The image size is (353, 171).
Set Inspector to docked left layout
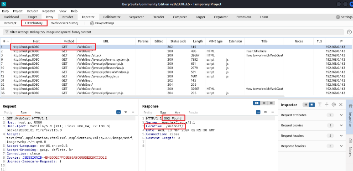(306, 104)
